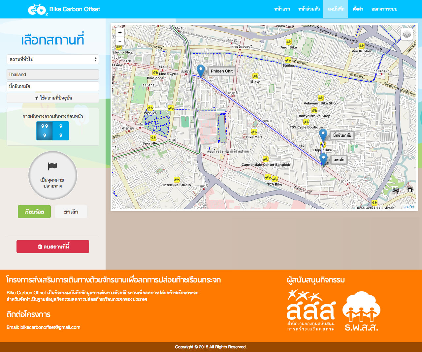Open the สถานที่ทั่วไป place type dropdown

tap(53, 59)
